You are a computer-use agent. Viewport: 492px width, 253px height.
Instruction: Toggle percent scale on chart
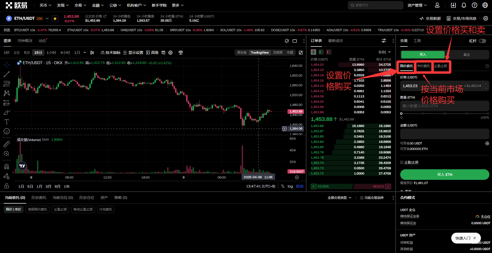(x=283, y=186)
